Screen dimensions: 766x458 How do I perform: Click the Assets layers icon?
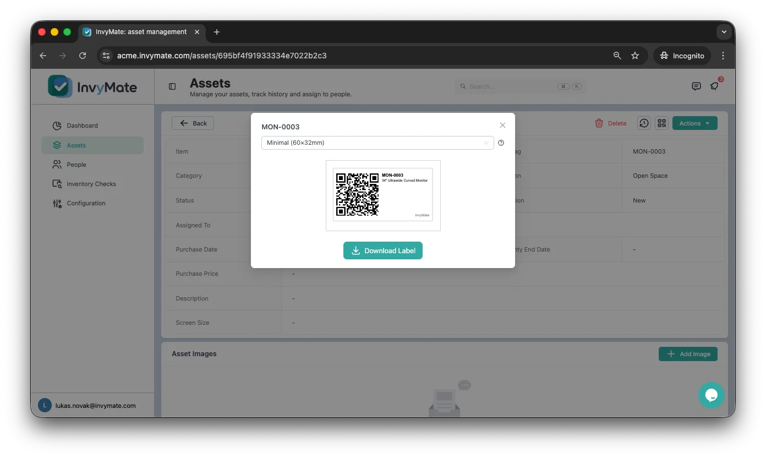(57, 145)
